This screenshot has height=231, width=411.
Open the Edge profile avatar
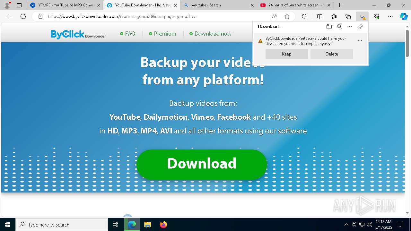pos(7,5)
